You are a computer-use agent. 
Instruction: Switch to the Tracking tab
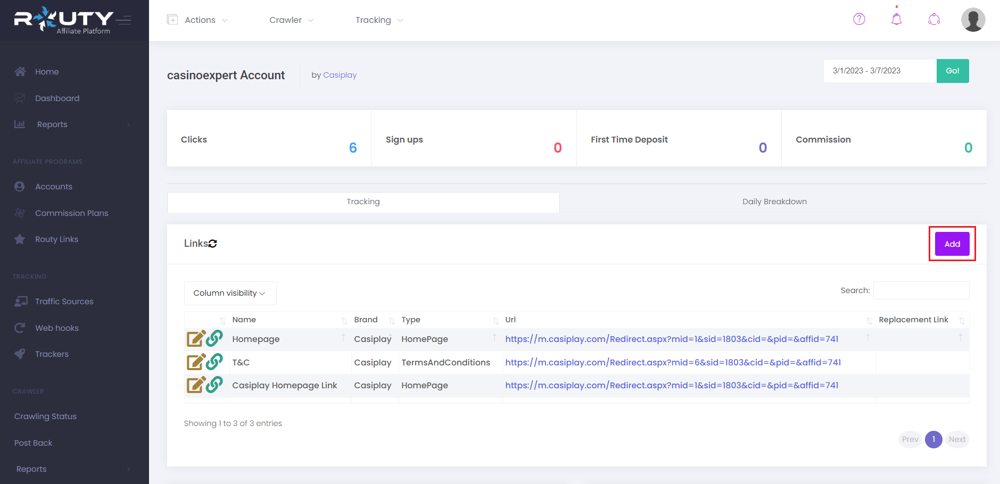point(363,202)
